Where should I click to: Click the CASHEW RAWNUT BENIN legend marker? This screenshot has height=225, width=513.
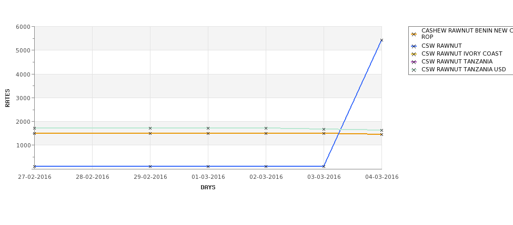(x=414, y=34)
